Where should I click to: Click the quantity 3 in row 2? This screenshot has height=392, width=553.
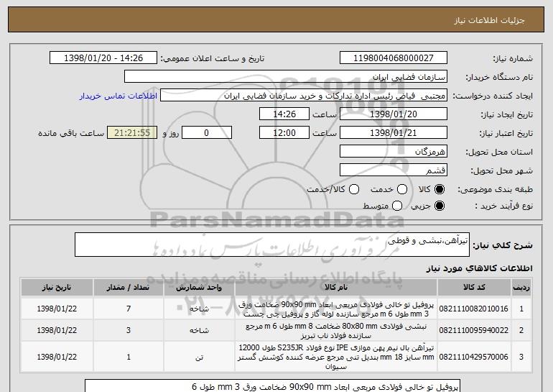pyautogui.click(x=129, y=330)
